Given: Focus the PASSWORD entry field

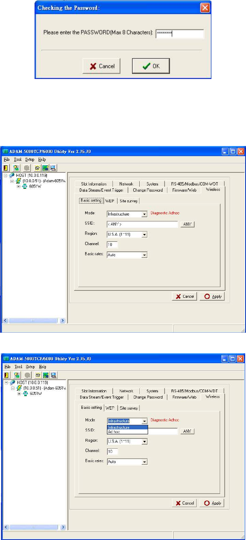Looking at the screenshot, I should (180, 34).
